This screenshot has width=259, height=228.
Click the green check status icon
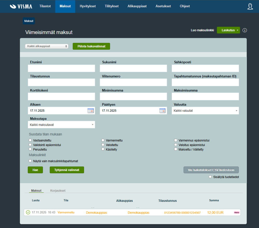point(28,212)
